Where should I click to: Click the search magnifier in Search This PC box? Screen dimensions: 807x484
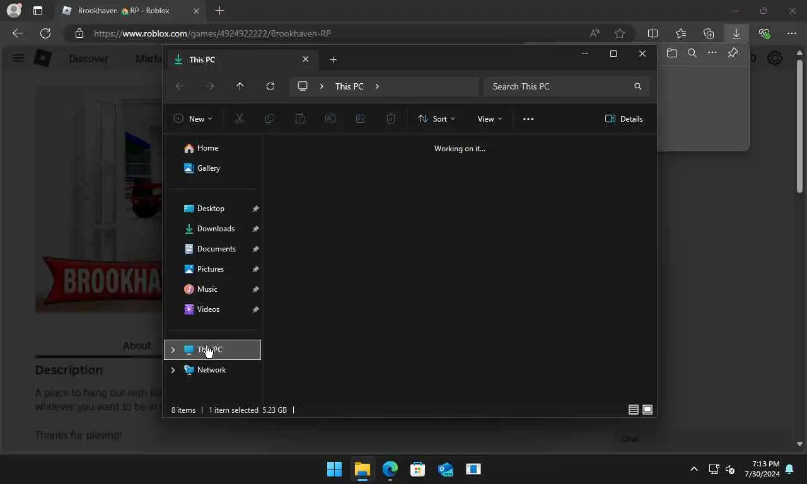click(x=638, y=86)
